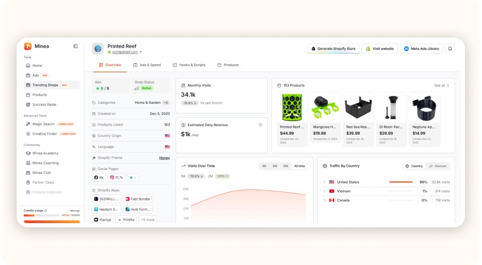Open the Honey Shopify theme link
The height and width of the screenshot is (265, 482).
pos(164,158)
